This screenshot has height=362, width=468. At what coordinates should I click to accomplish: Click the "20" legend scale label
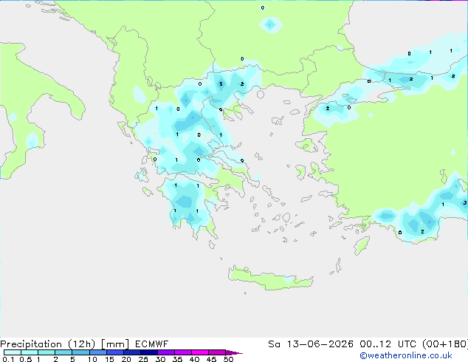(x=126, y=359)
